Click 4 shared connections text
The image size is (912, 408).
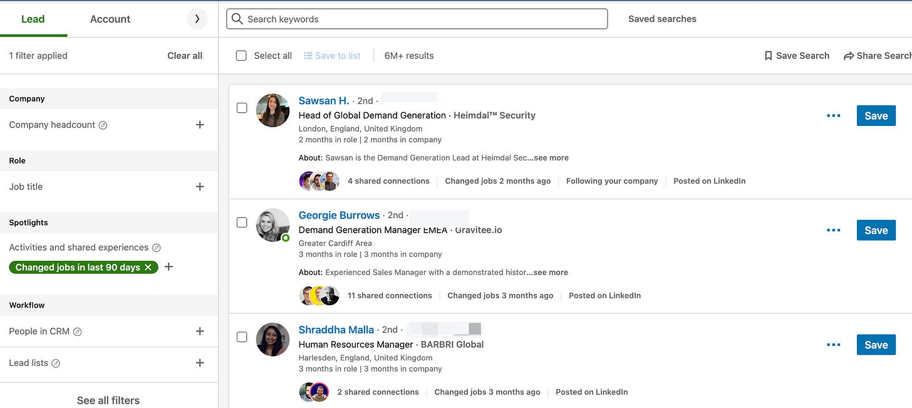point(388,181)
